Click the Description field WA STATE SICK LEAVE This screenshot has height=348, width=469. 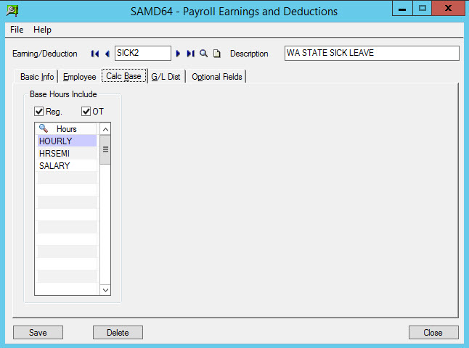[372, 53]
